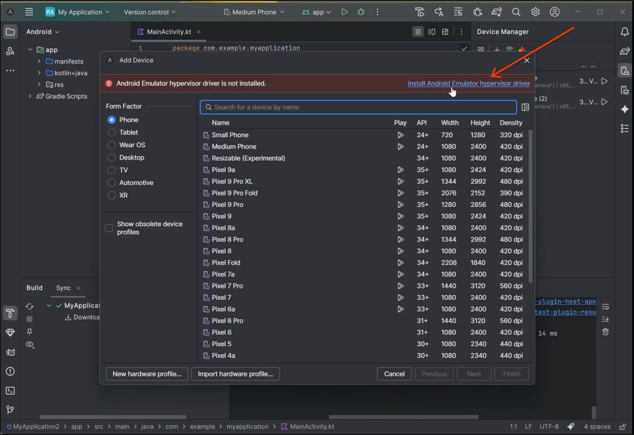This screenshot has width=634, height=435.
Task: Click Import hardware profile button
Action: (235, 374)
